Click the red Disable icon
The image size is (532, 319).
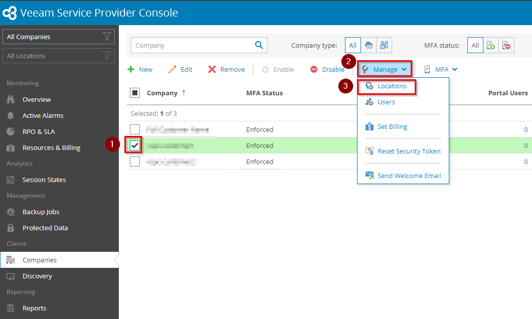(314, 69)
